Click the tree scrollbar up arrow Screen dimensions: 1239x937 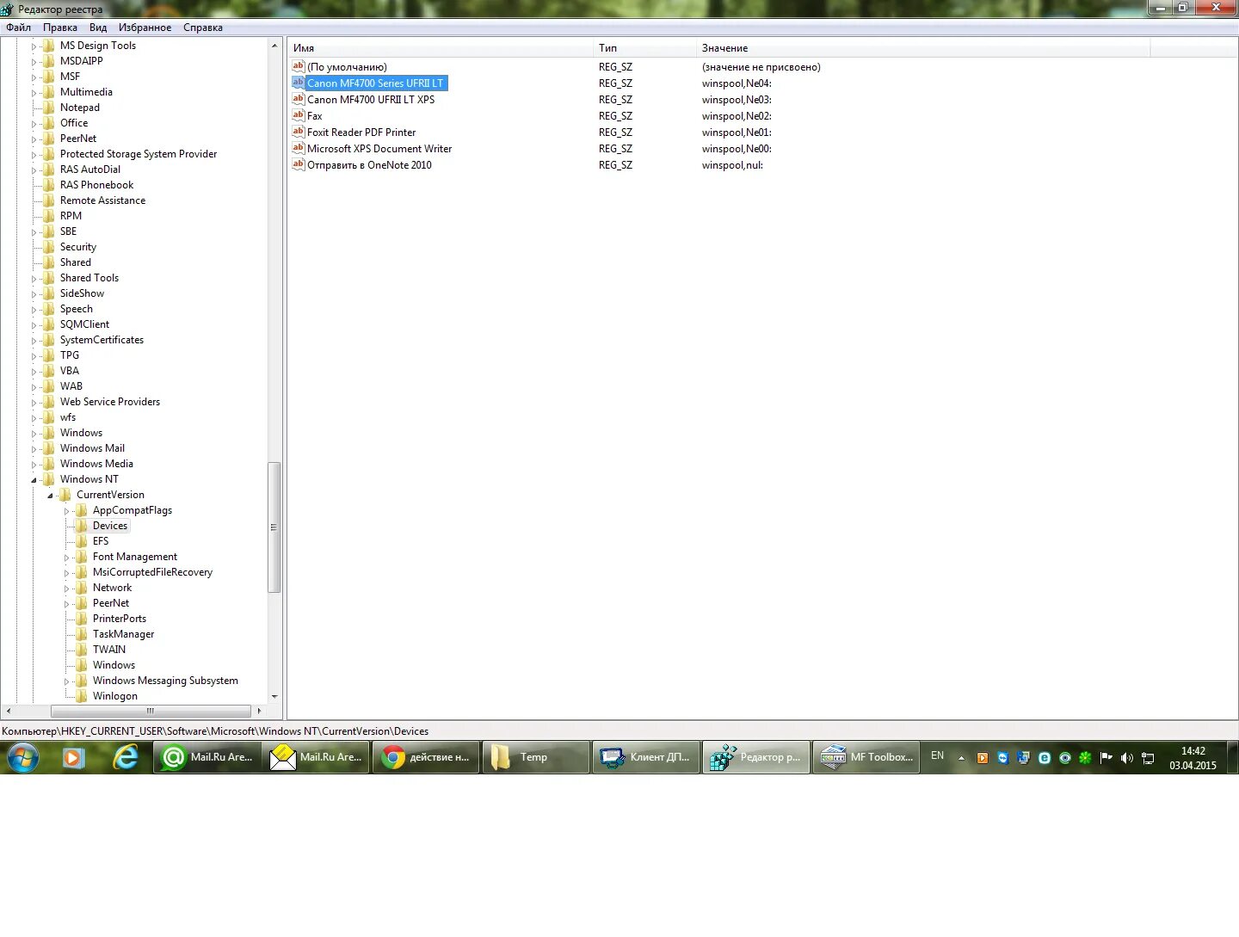point(274,46)
